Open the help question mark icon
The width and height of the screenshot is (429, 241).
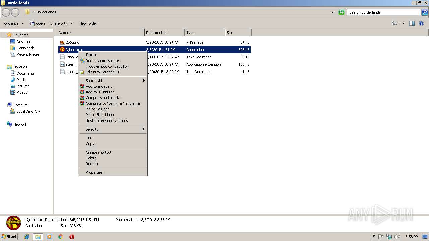pyautogui.click(x=421, y=23)
